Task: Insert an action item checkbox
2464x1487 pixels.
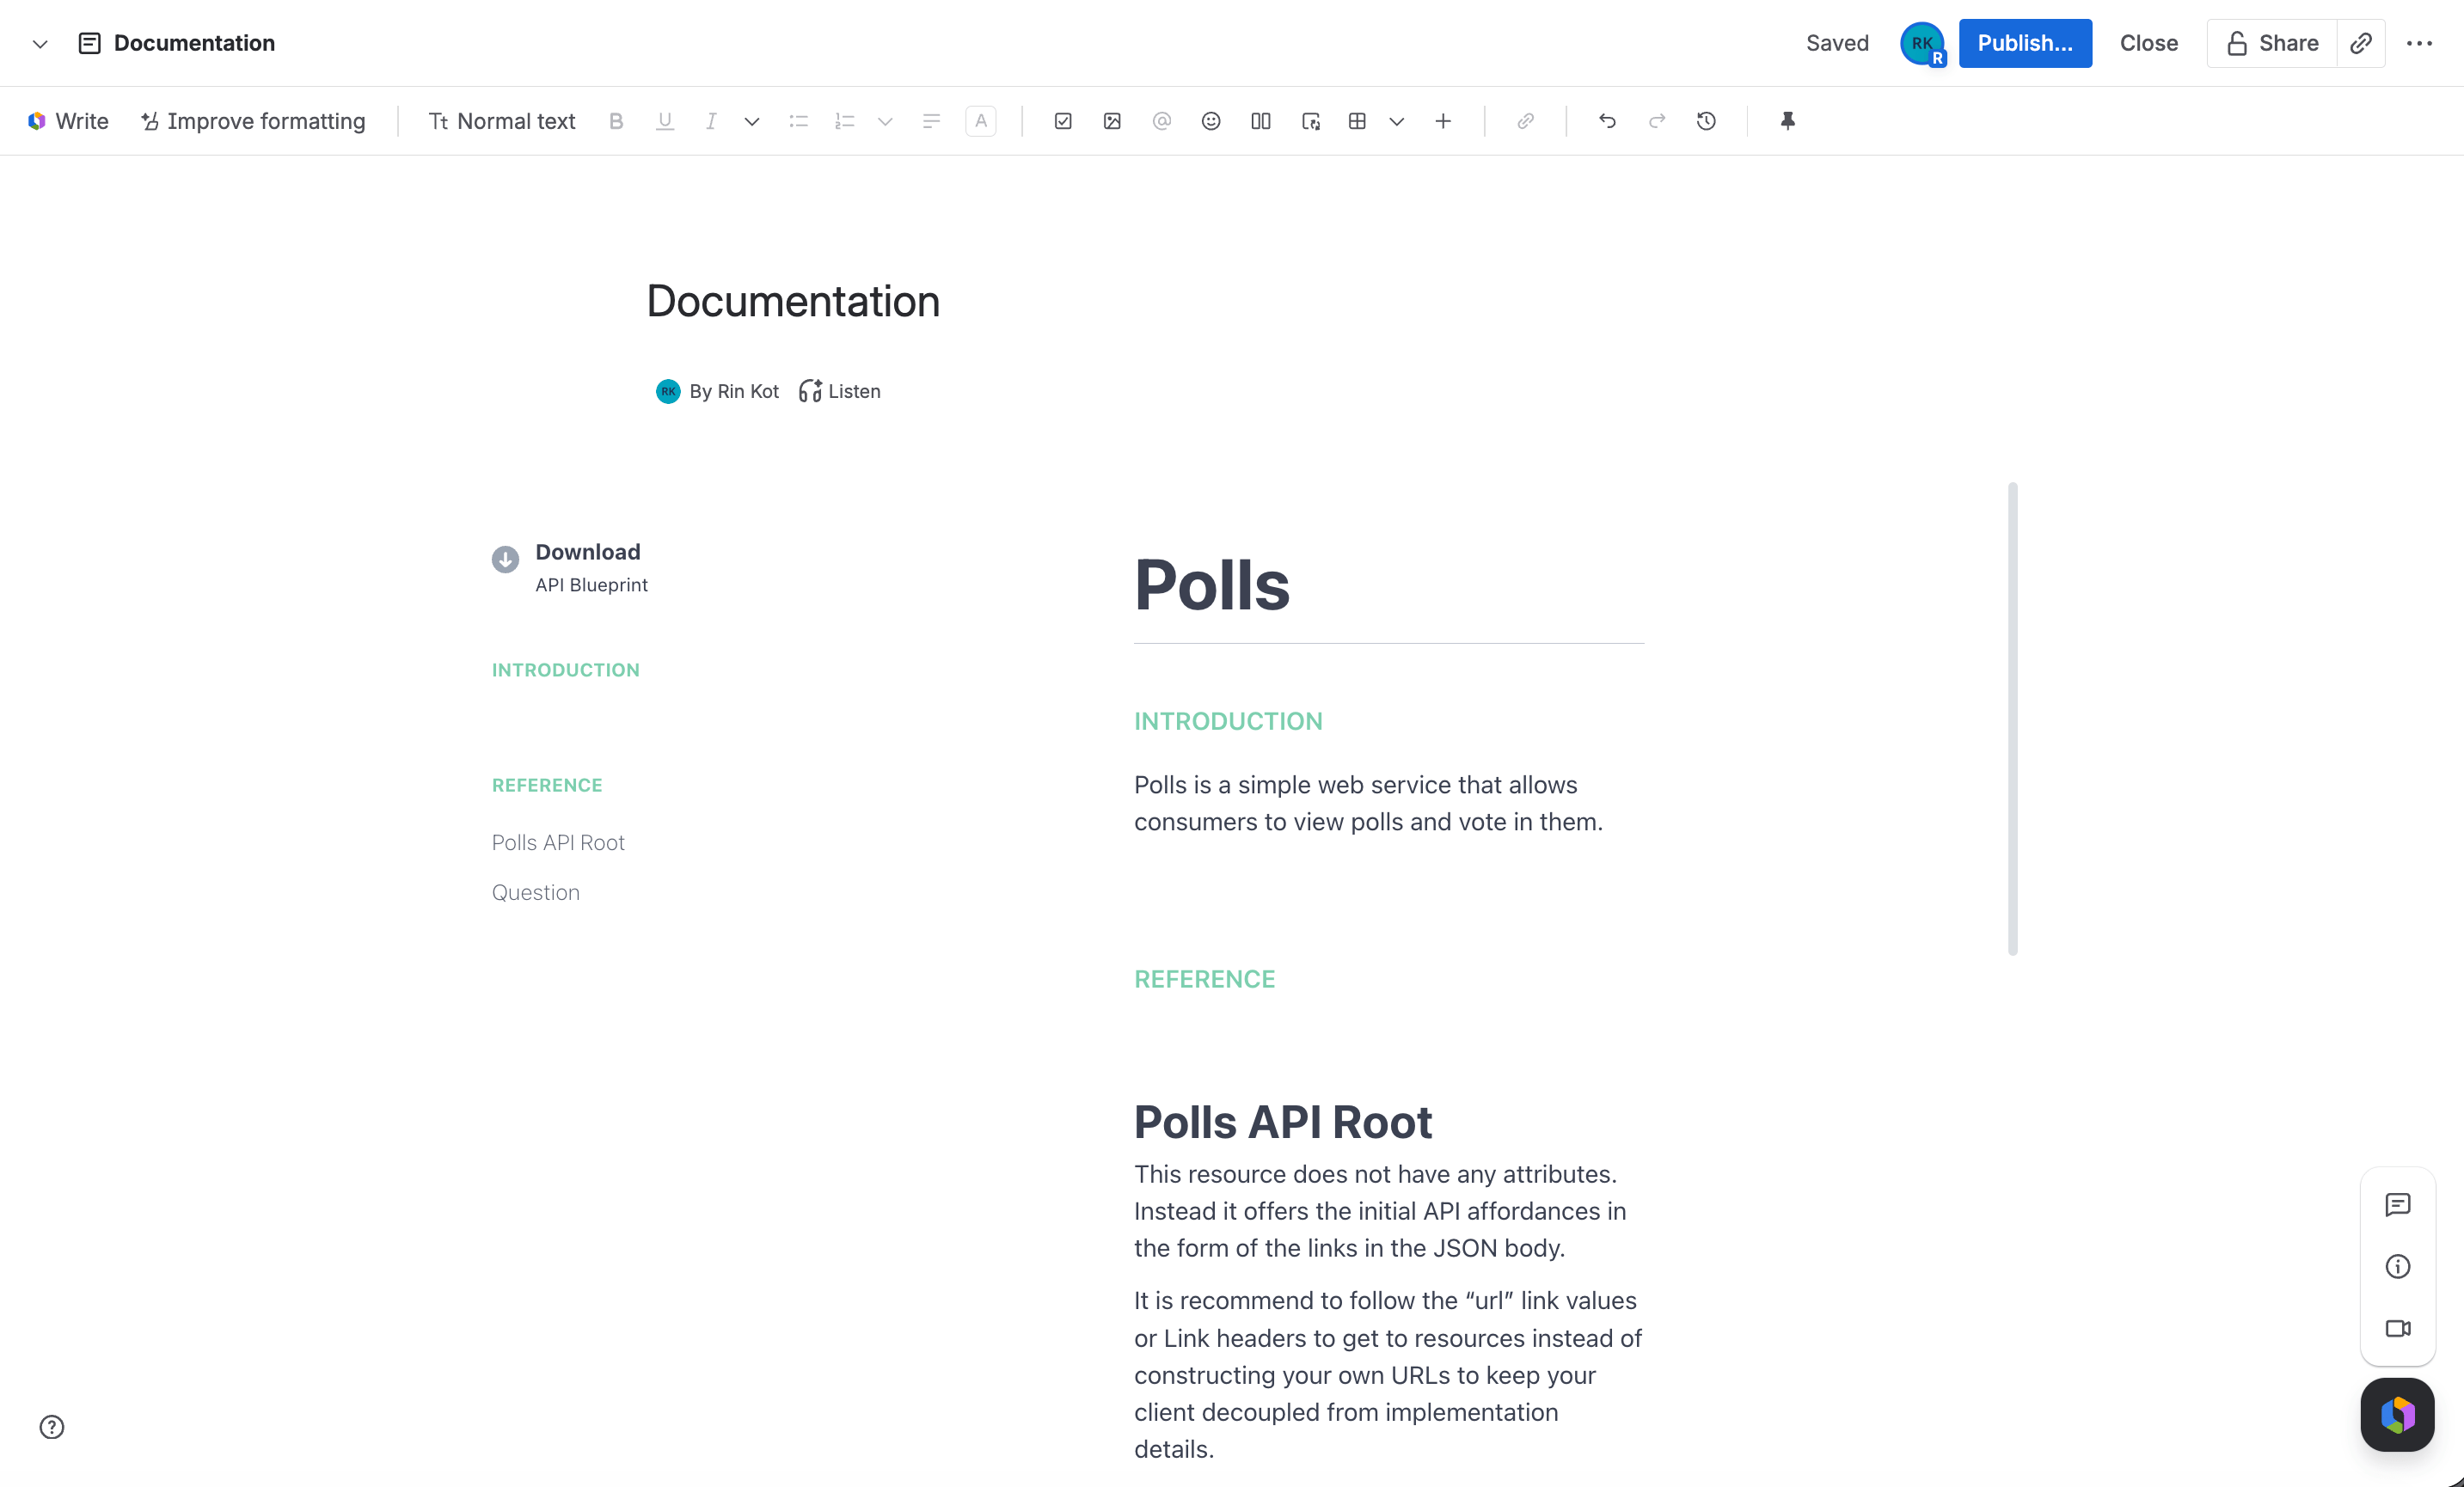Action: [x=1063, y=121]
